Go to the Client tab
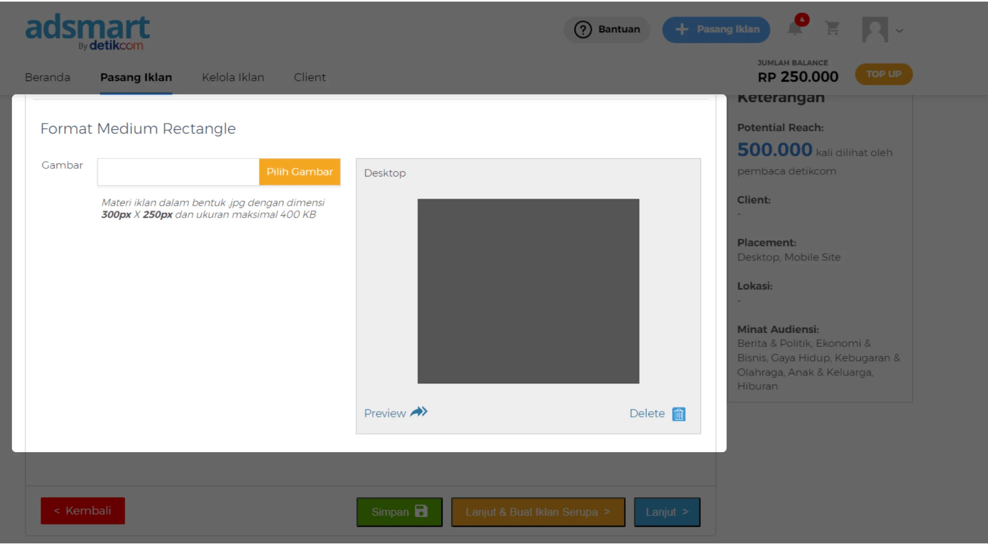The width and height of the screenshot is (988, 545). coord(310,77)
